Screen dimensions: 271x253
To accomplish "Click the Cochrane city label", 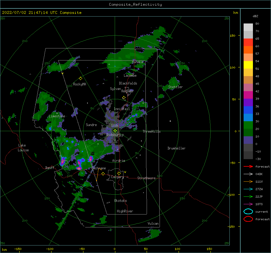I will pyautogui.click(x=98, y=168).
